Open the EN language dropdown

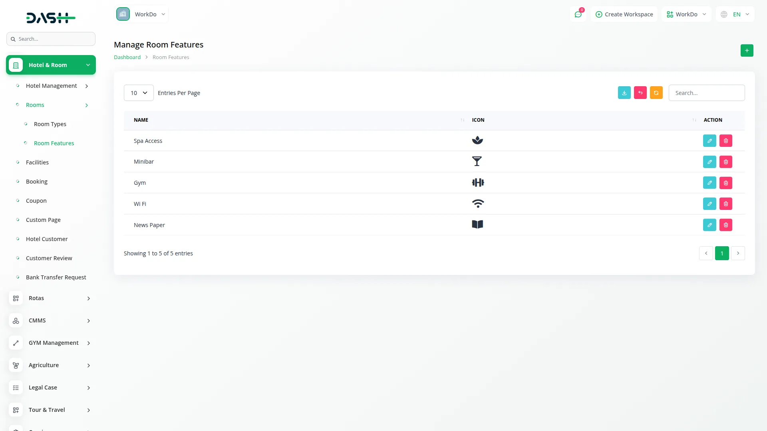735,14
